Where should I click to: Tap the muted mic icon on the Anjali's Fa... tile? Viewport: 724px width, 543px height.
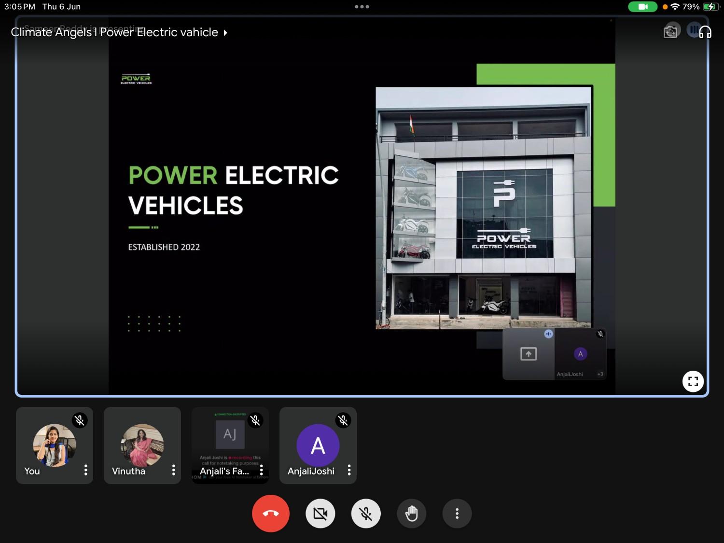(x=255, y=420)
